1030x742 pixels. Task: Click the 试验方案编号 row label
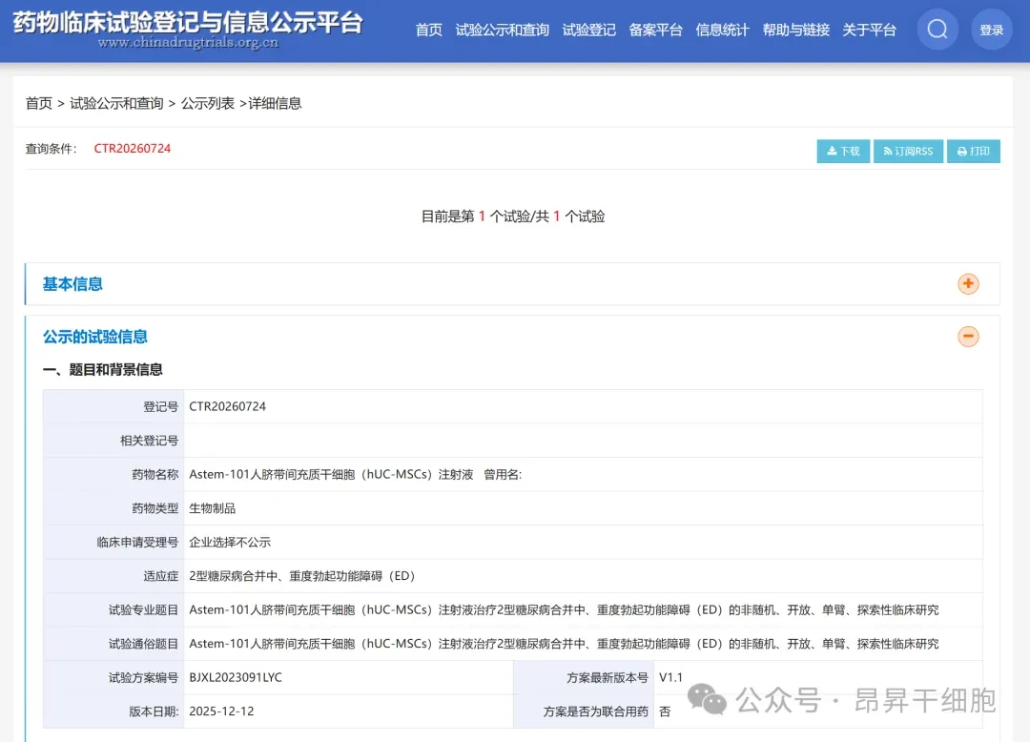click(143, 678)
